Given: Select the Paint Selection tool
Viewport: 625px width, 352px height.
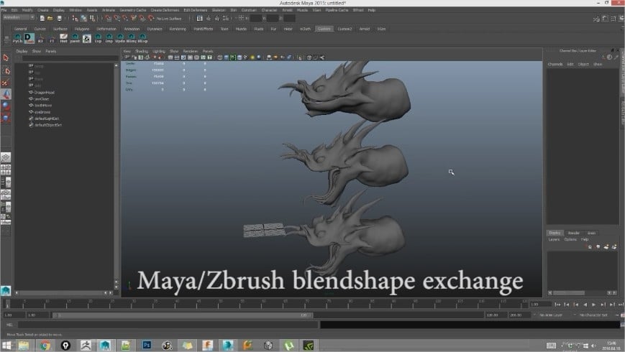Looking at the screenshot, I should point(6,83).
